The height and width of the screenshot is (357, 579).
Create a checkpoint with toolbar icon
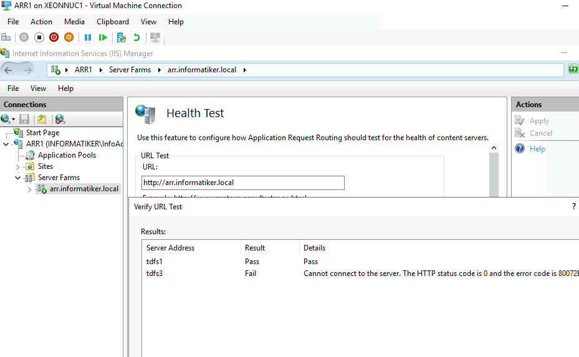(122, 37)
